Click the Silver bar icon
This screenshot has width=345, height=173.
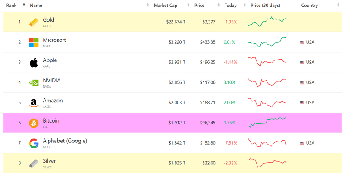click(x=34, y=164)
